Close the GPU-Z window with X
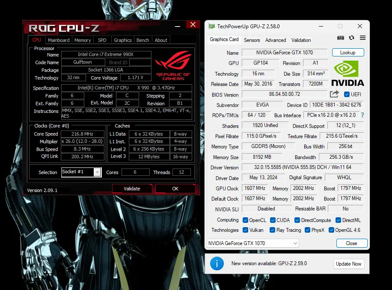The height and width of the screenshot is (290, 392). pyautogui.click(x=360, y=26)
